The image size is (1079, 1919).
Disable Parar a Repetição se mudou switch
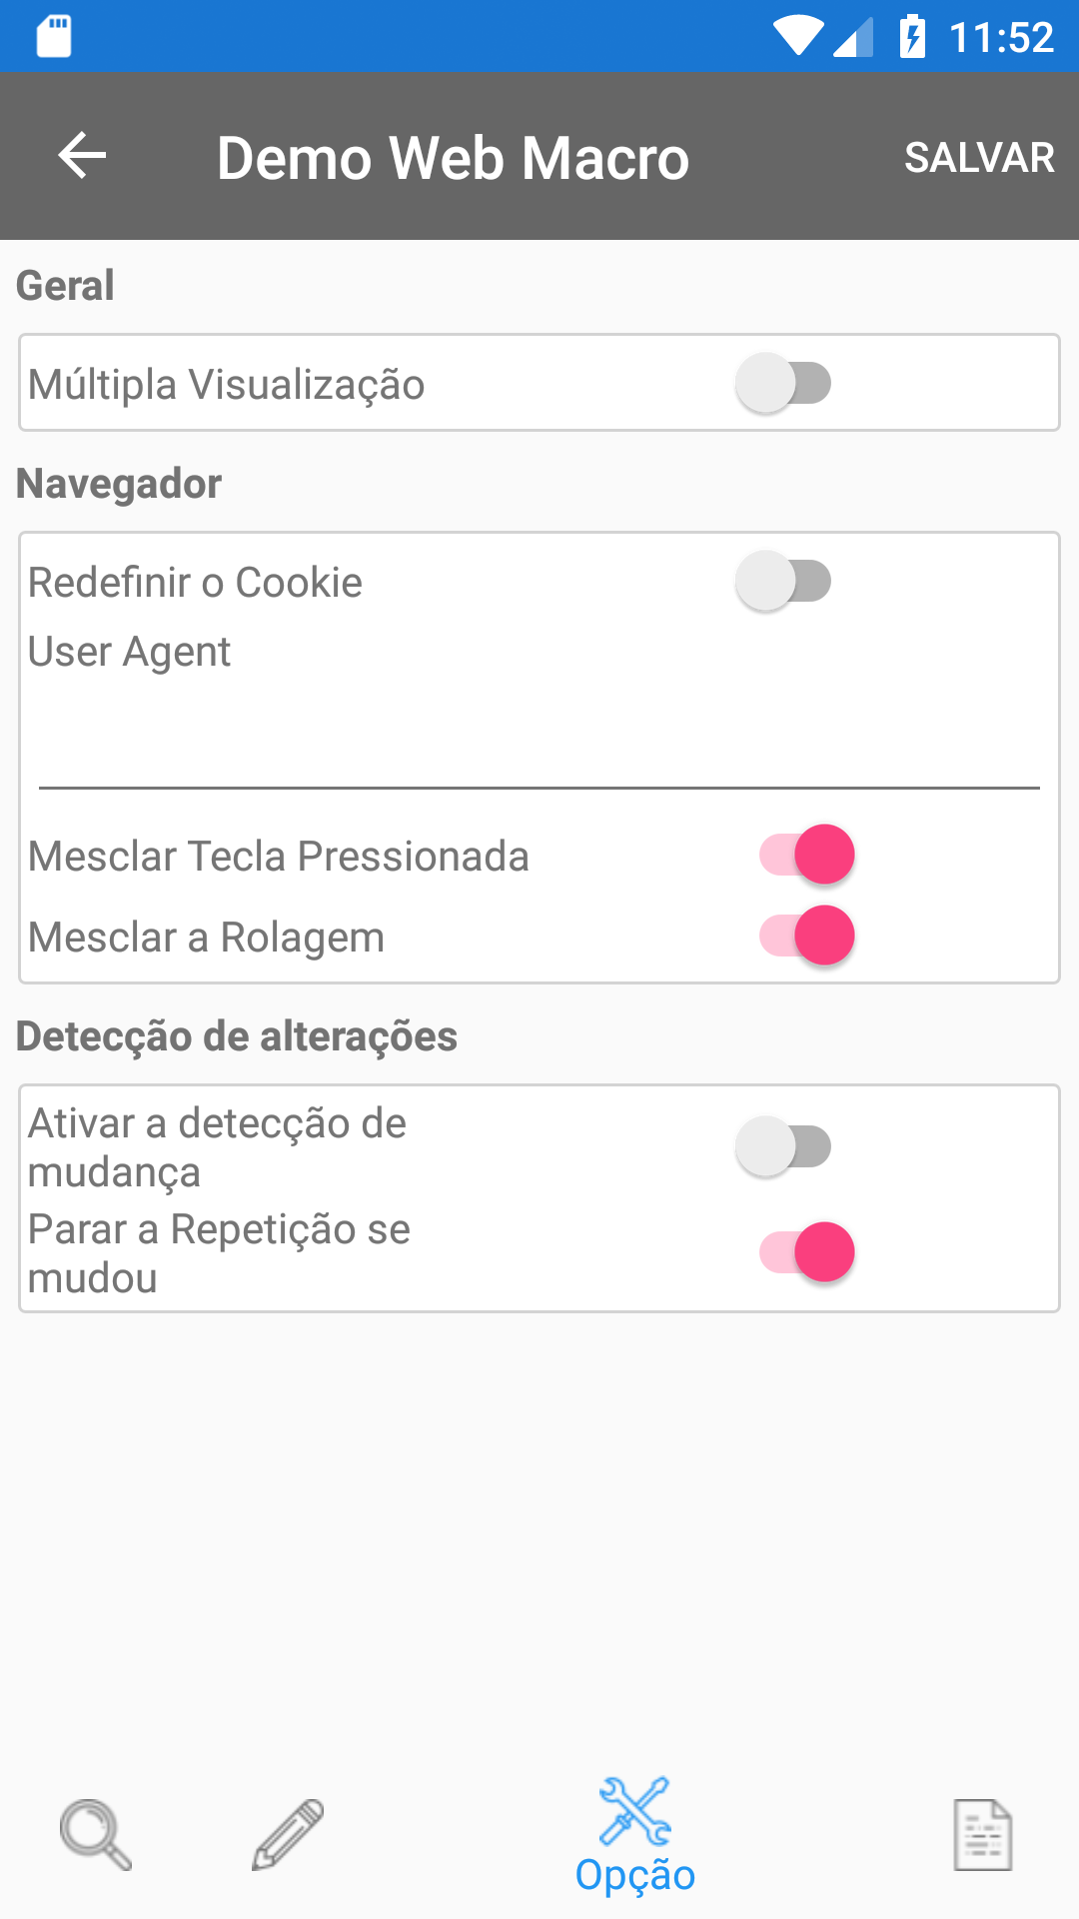[807, 1252]
